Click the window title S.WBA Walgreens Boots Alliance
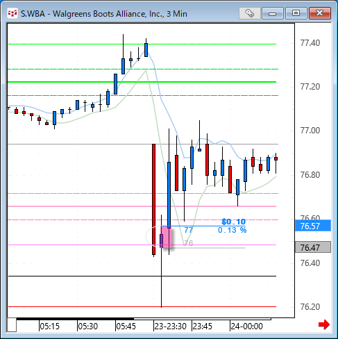 104,14
